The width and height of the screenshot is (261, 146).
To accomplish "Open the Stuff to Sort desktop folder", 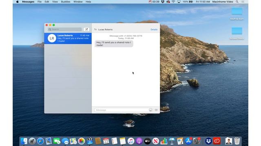I will 237,13.
